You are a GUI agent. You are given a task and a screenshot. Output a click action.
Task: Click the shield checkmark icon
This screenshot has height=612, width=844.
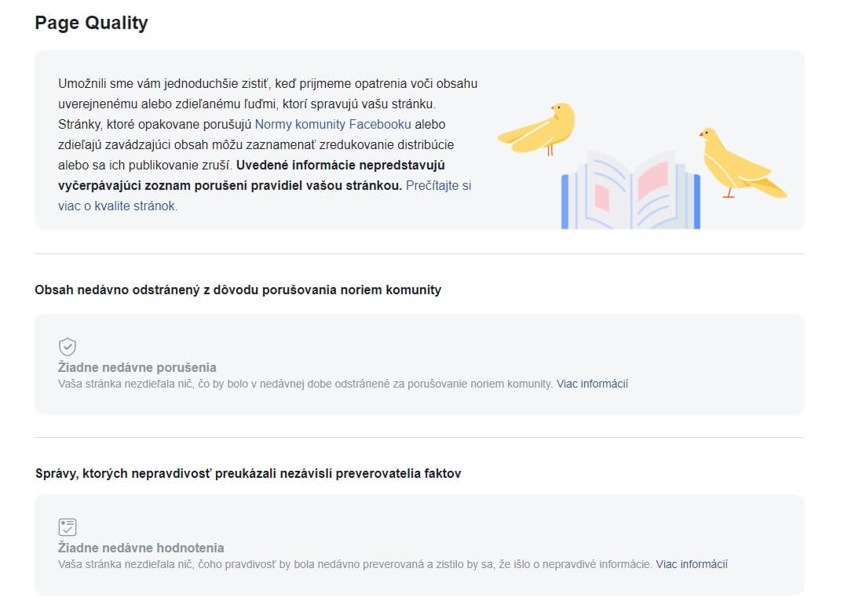(68, 346)
